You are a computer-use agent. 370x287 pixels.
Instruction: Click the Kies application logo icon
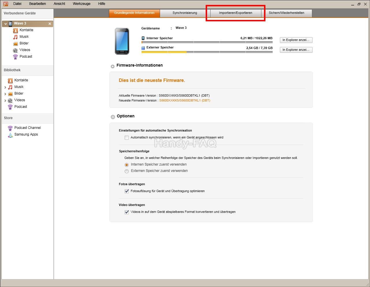tap(5, 4)
